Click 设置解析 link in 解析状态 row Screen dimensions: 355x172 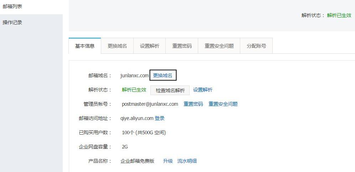point(203,90)
